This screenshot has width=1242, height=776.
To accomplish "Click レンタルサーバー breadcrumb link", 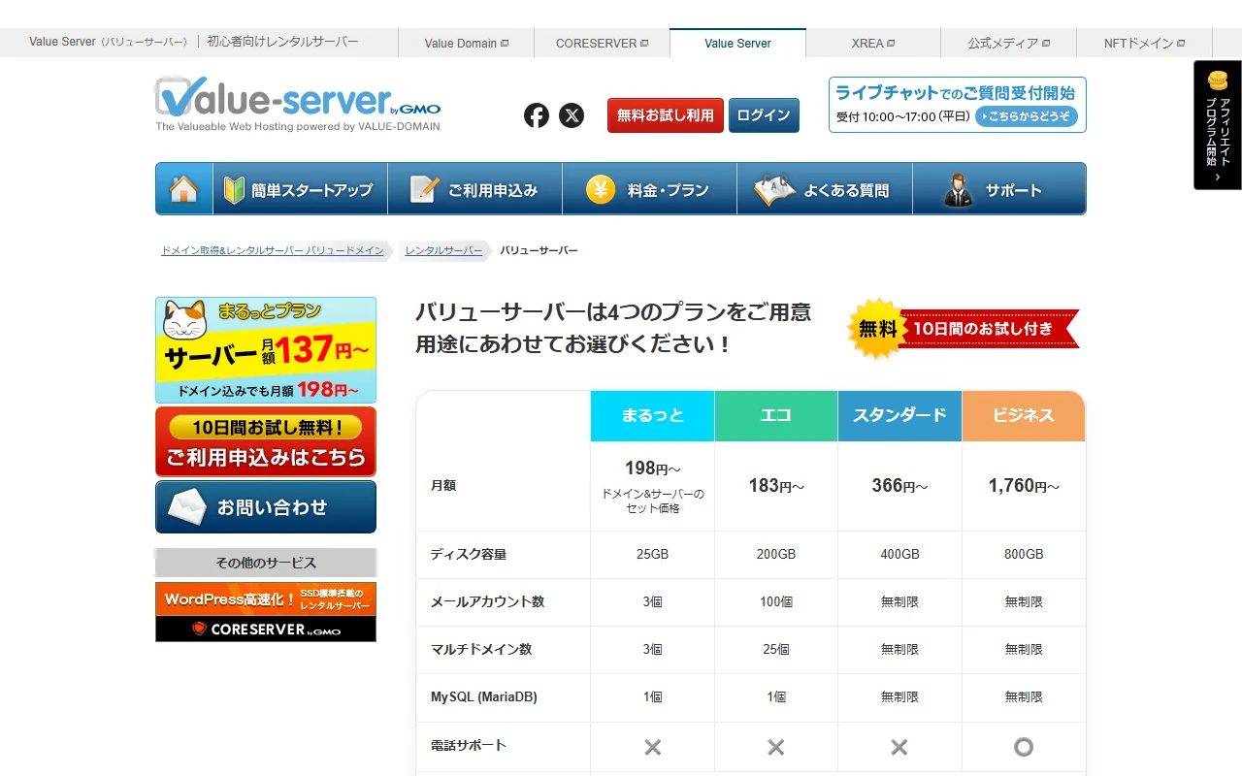I will (443, 251).
